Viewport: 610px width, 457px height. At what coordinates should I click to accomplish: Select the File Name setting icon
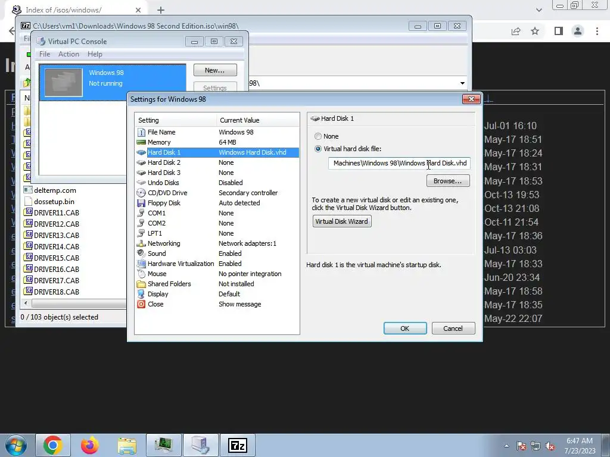coord(141,132)
